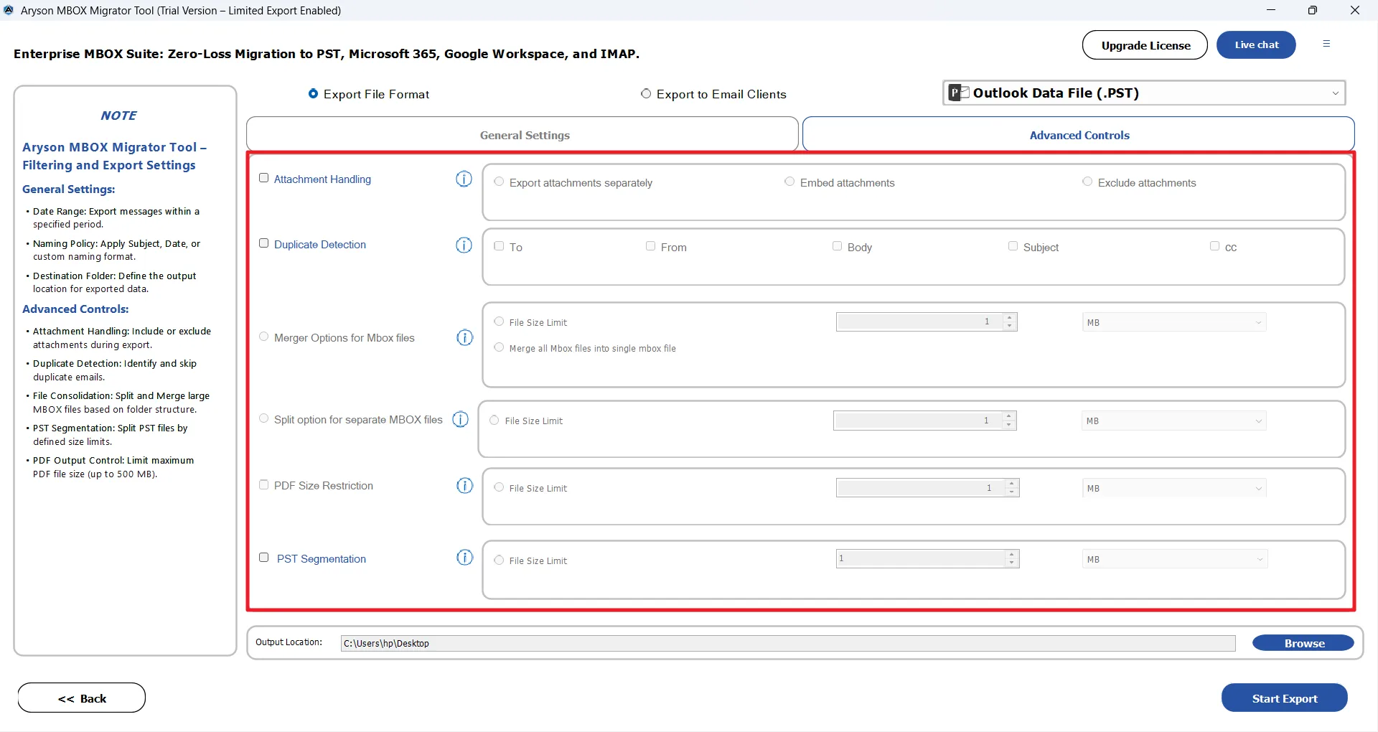Check the cc duplicate field checkbox
The image size is (1378, 732).
coord(1214,246)
